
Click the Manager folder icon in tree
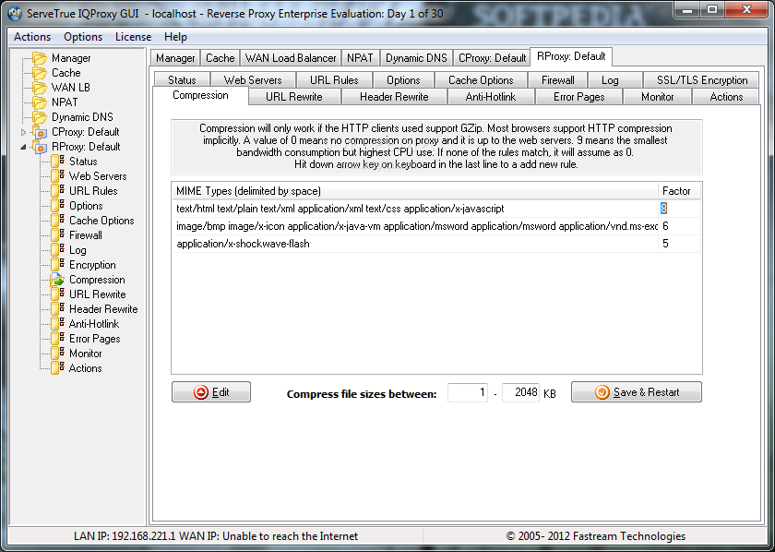[x=40, y=58]
